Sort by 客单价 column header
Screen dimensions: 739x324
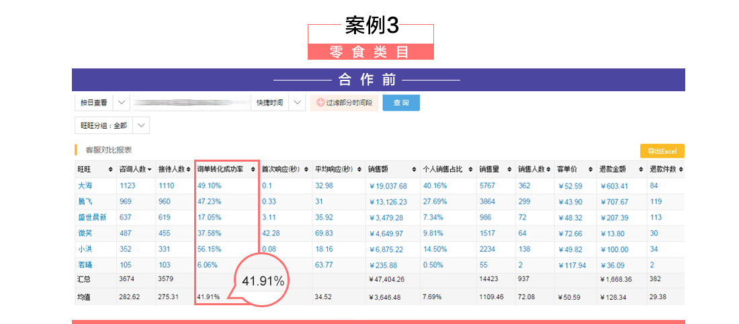[x=575, y=169]
